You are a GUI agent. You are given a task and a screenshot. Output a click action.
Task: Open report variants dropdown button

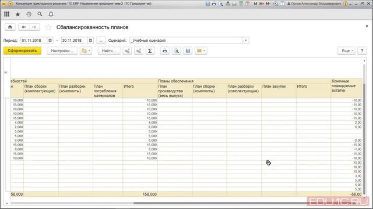tap(86, 51)
